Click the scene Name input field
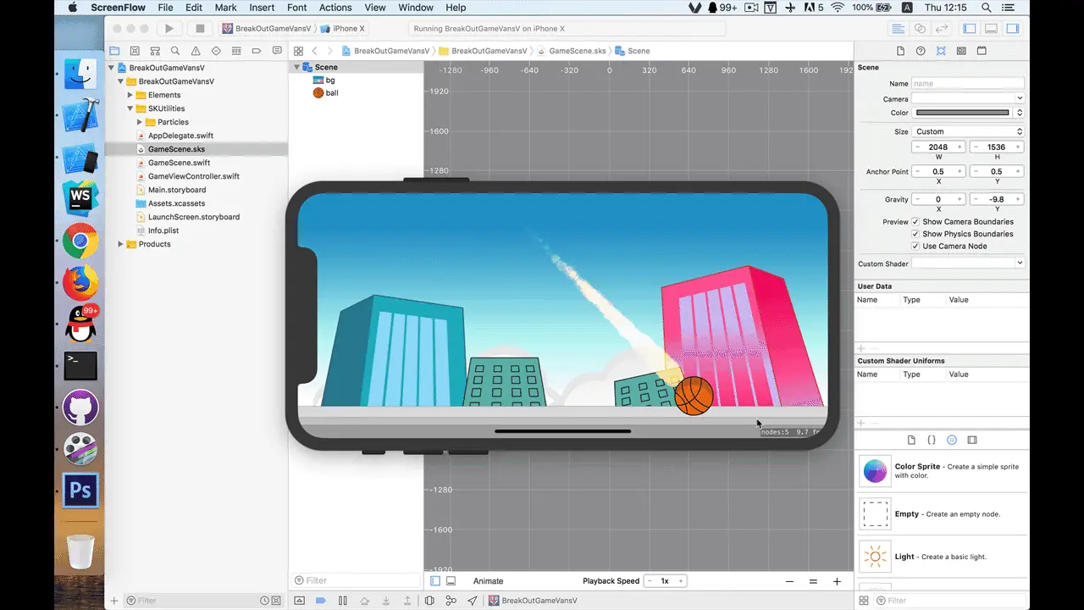 (x=968, y=84)
